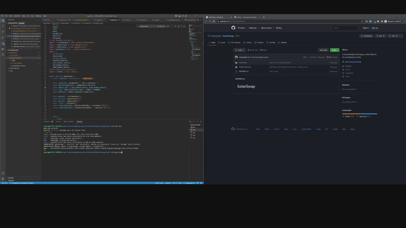Open the Product menu on GitHub header
Image resolution: width=406 pixels, height=228 pixels.
242,28
